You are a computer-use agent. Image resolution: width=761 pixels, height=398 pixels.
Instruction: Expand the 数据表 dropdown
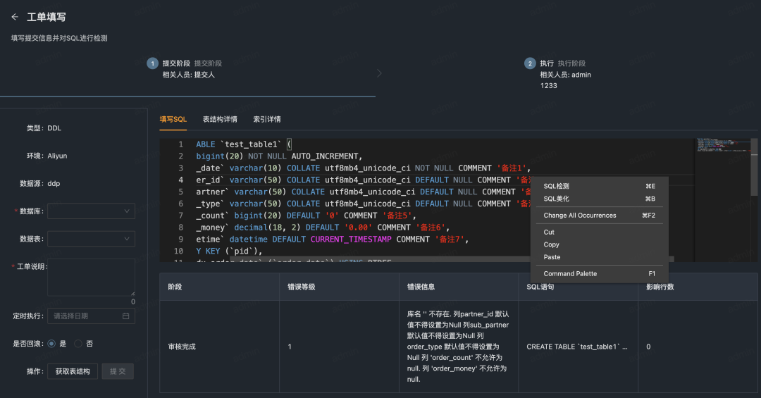coord(91,239)
